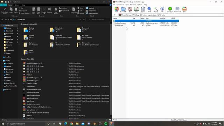Open Microsoft Edge from the taskbar

pyautogui.click(x=66, y=124)
